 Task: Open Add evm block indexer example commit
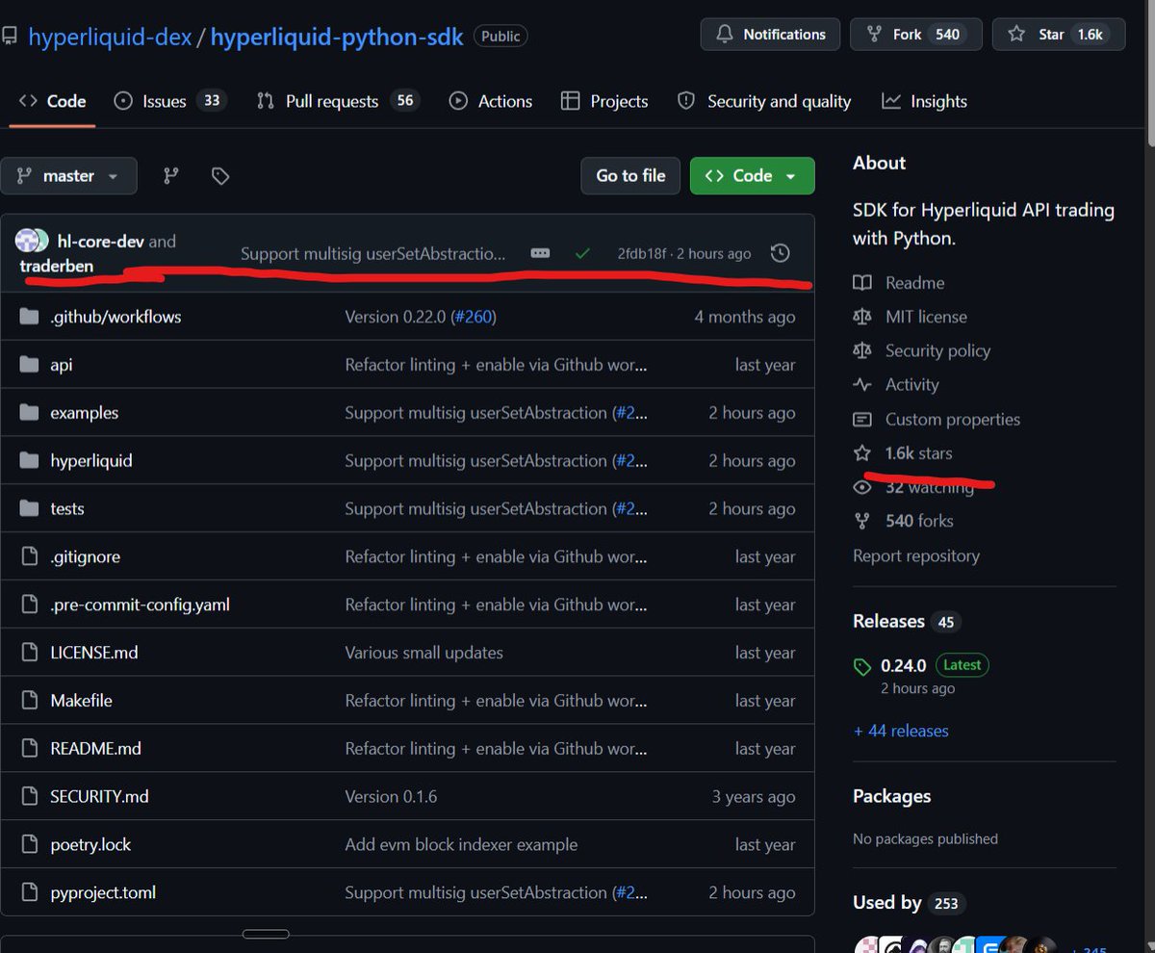tap(462, 845)
